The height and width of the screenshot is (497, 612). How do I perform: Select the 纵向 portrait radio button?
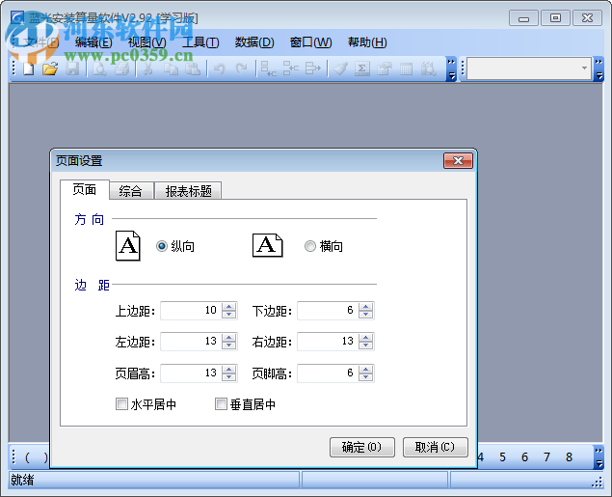[x=162, y=246]
